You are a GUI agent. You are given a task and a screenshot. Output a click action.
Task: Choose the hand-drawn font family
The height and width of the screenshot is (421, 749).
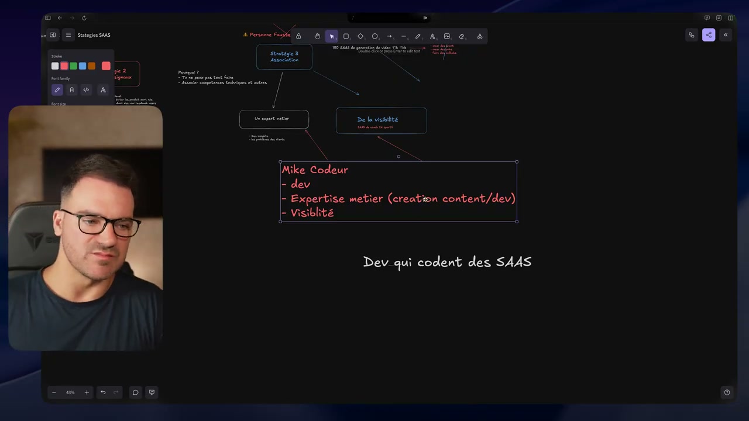pos(57,90)
